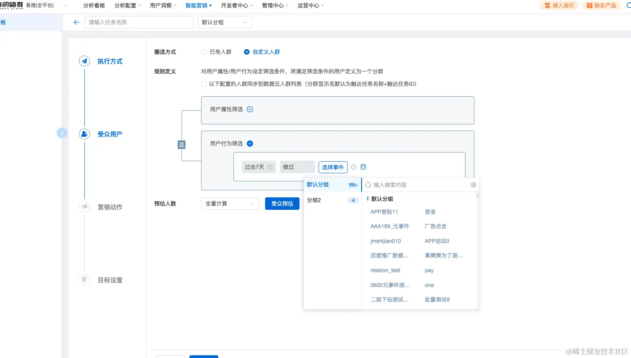Screen dimensions: 631x358
Task: Open the 智能营销 menu
Action: (199, 5)
